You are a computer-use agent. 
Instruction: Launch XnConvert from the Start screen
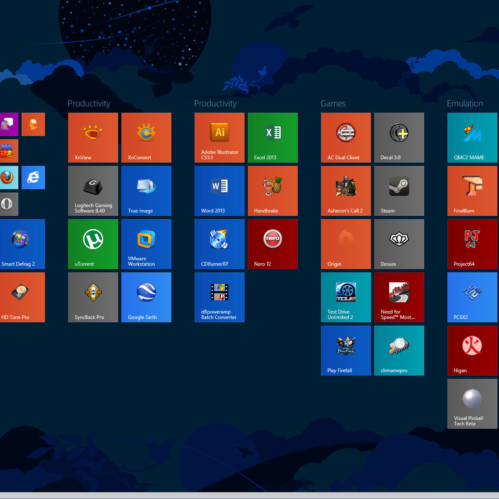(x=146, y=138)
